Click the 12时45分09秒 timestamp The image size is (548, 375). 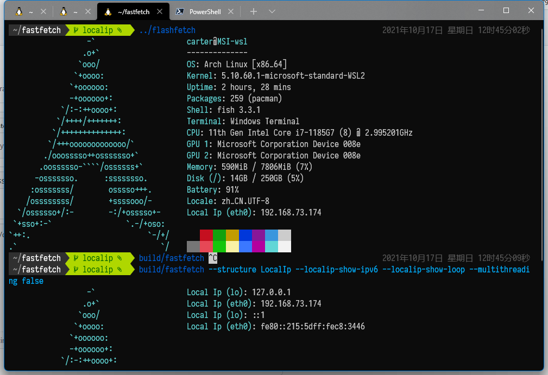point(504,258)
